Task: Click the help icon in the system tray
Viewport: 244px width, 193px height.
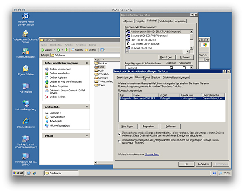Action: pyautogui.click(x=215, y=173)
